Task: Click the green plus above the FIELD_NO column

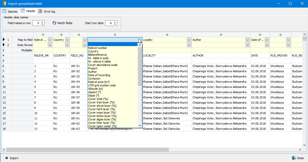Action: 78,35
